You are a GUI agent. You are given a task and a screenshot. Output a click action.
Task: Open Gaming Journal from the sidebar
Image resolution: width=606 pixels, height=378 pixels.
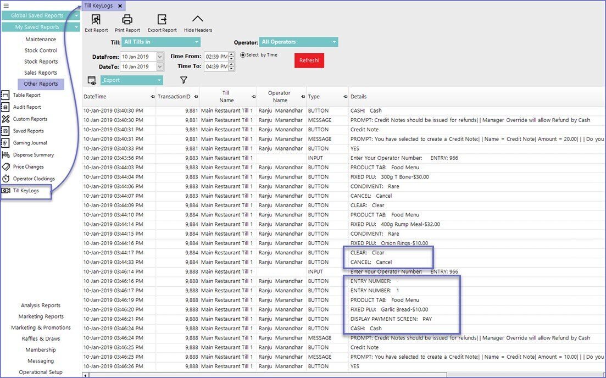pyautogui.click(x=29, y=143)
